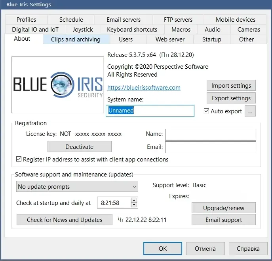The height and width of the screenshot is (261, 272).
Task: Click Check for News and Updates
Action: (x=65, y=220)
